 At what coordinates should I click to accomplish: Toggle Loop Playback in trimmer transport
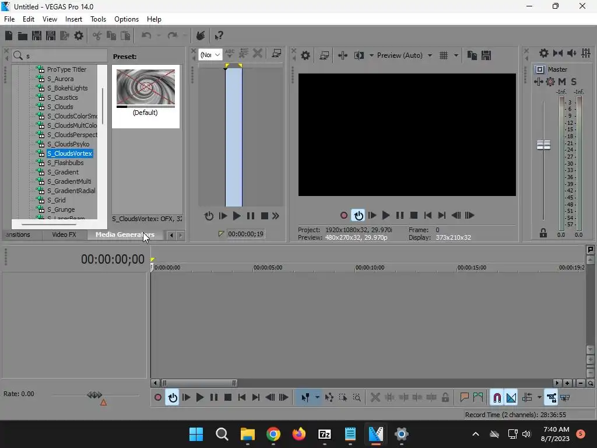[x=209, y=216]
